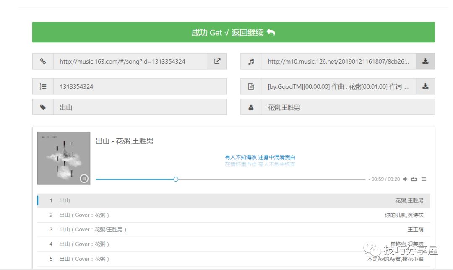Click the song title field 出山
Image resolution: width=453 pixels, height=270 pixels.
coord(140,107)
